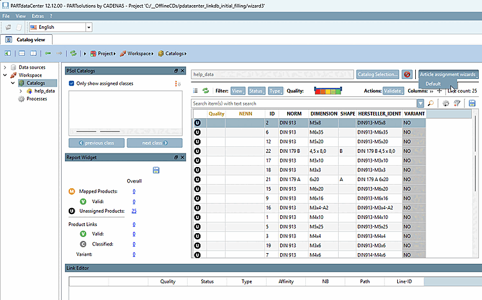Select Processes in the tree
The width and height of the screenshot is (482, 300).
pos(37,99)
